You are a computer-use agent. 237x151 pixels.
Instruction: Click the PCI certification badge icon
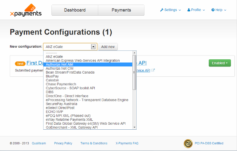(x=188, y=144)
